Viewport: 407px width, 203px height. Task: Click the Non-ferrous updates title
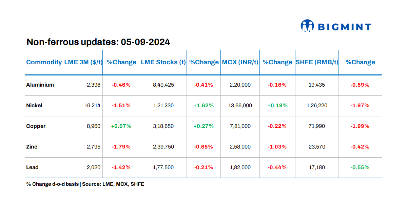[x=98, y=42]
